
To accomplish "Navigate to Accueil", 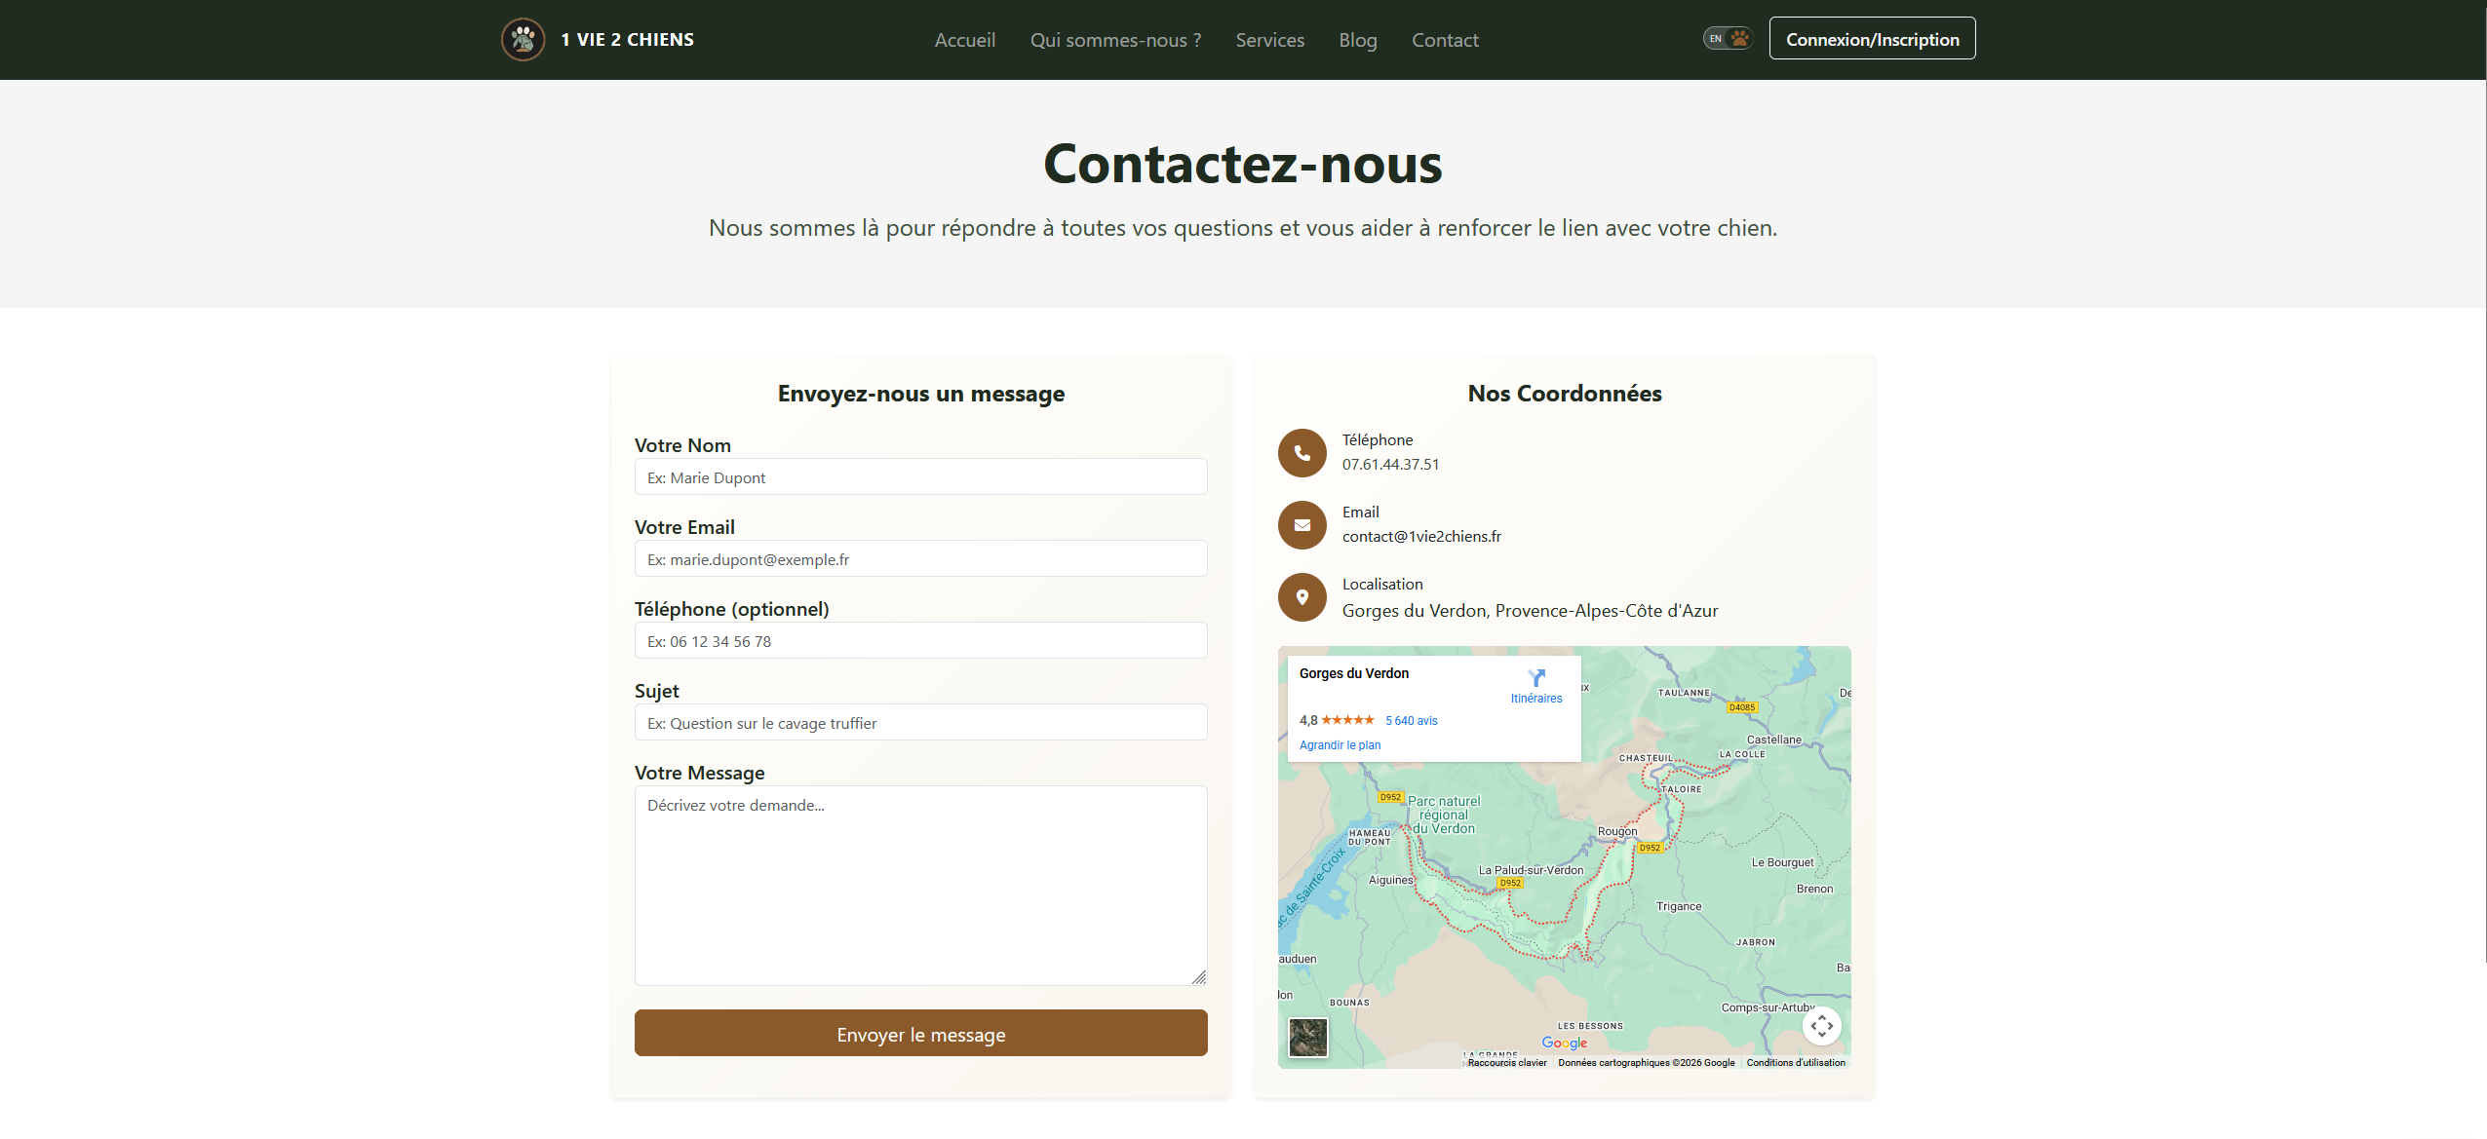I will (964, 40).
